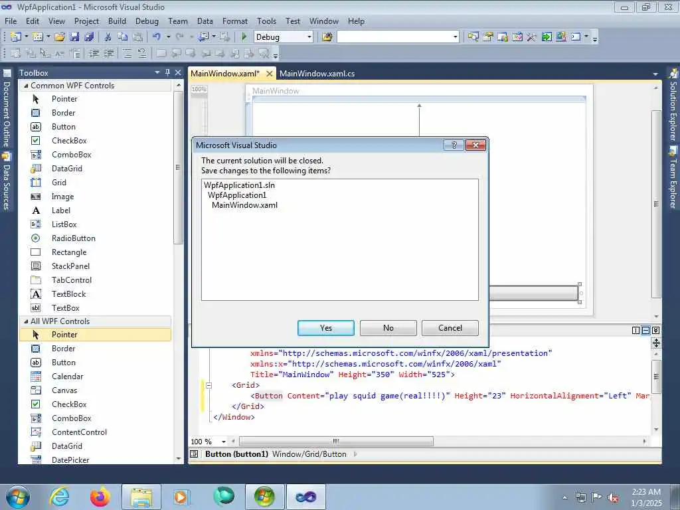The width and height of the screenshot is (680, 510).
Task: Open the Debug menu
Action: pos(147,21)
